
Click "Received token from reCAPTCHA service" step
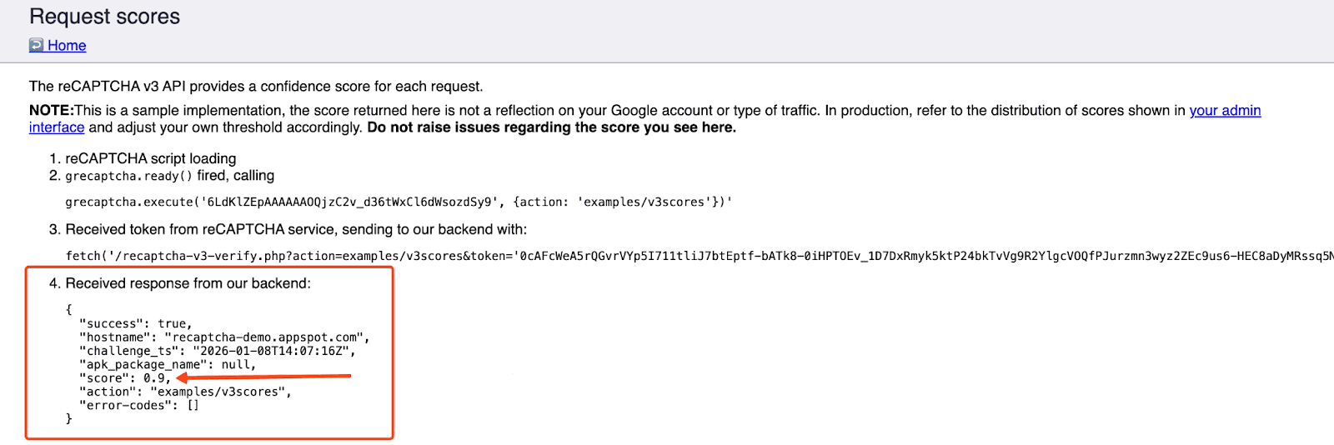point(295,229)
